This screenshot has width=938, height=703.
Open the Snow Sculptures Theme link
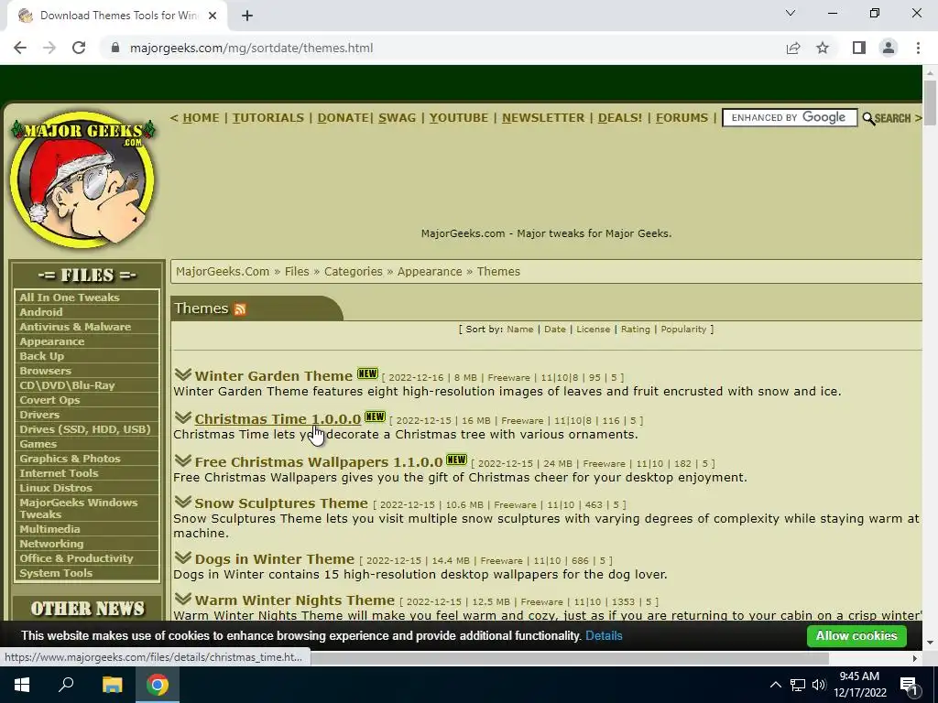coord(281,503)
